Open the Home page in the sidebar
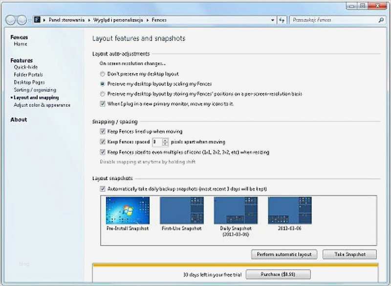This screenshot has height=286, width=391. point(21,44)
